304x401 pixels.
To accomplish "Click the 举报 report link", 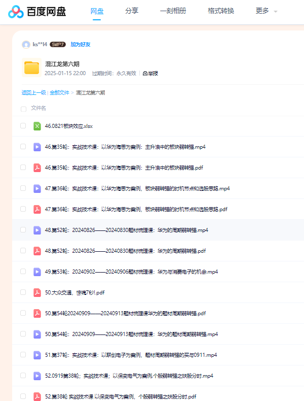I will point(150,74).
